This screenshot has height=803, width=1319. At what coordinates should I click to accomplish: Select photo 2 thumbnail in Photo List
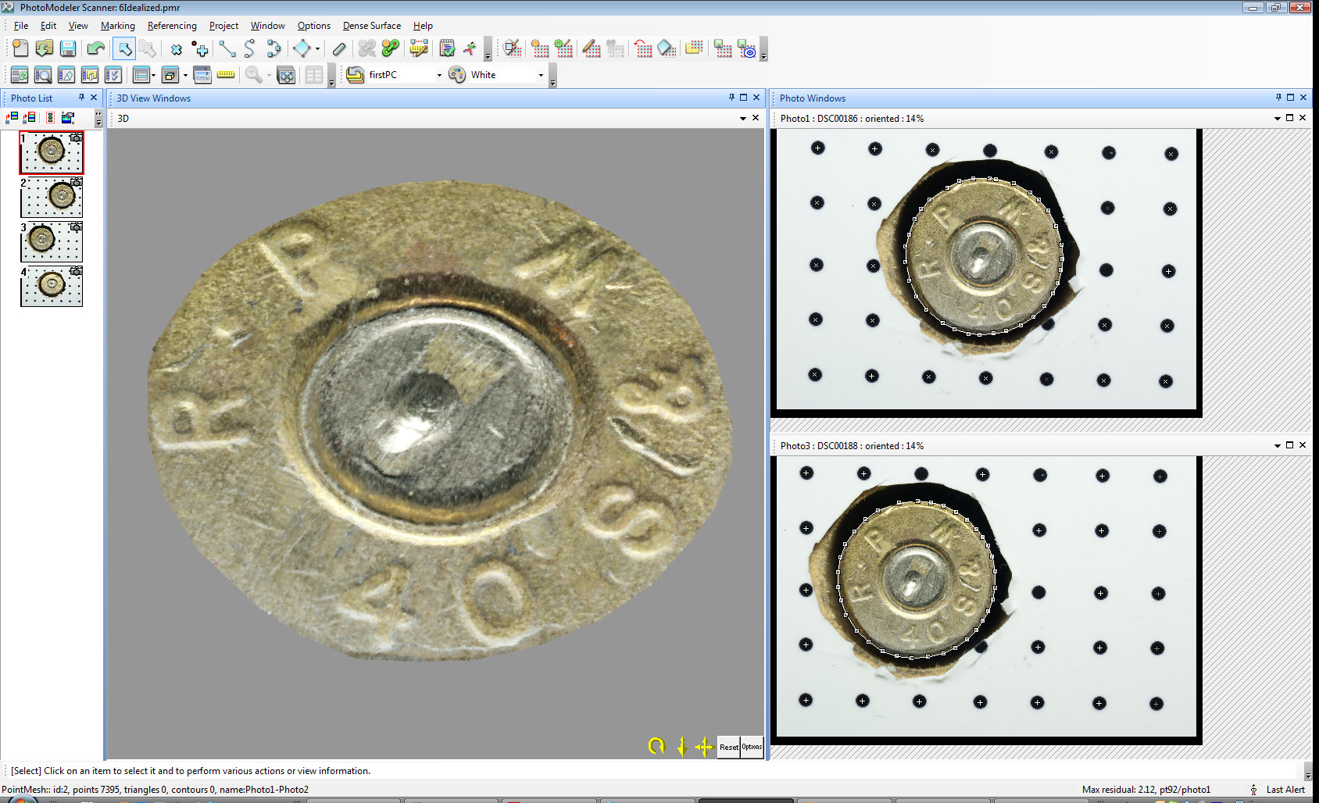52,197
